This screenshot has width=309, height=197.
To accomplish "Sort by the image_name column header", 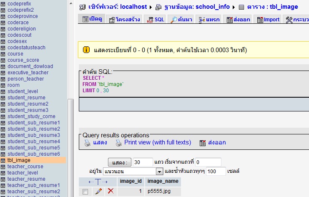I will point(163,181).
